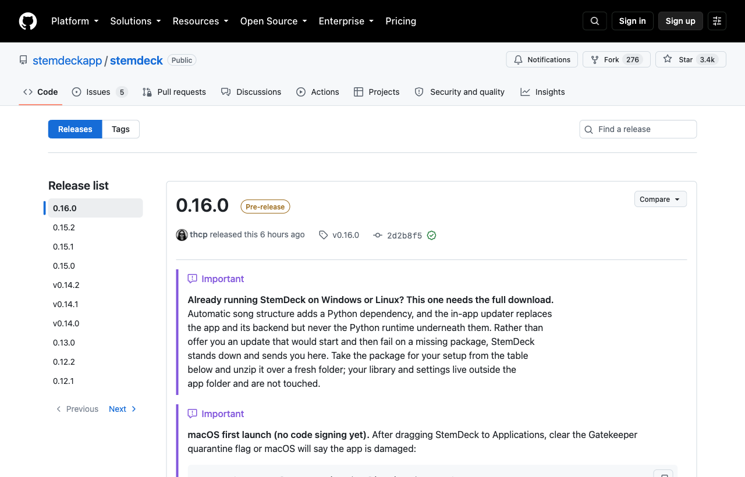Select release 0.12.1 in the list
The height and width of the screenshot is (477, 745).
click(95, 381)
